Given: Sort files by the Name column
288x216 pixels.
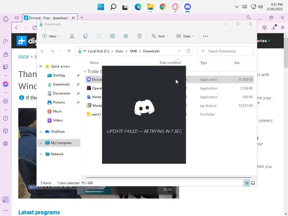Looking at the screenshot, I should [x=94, y=63].
